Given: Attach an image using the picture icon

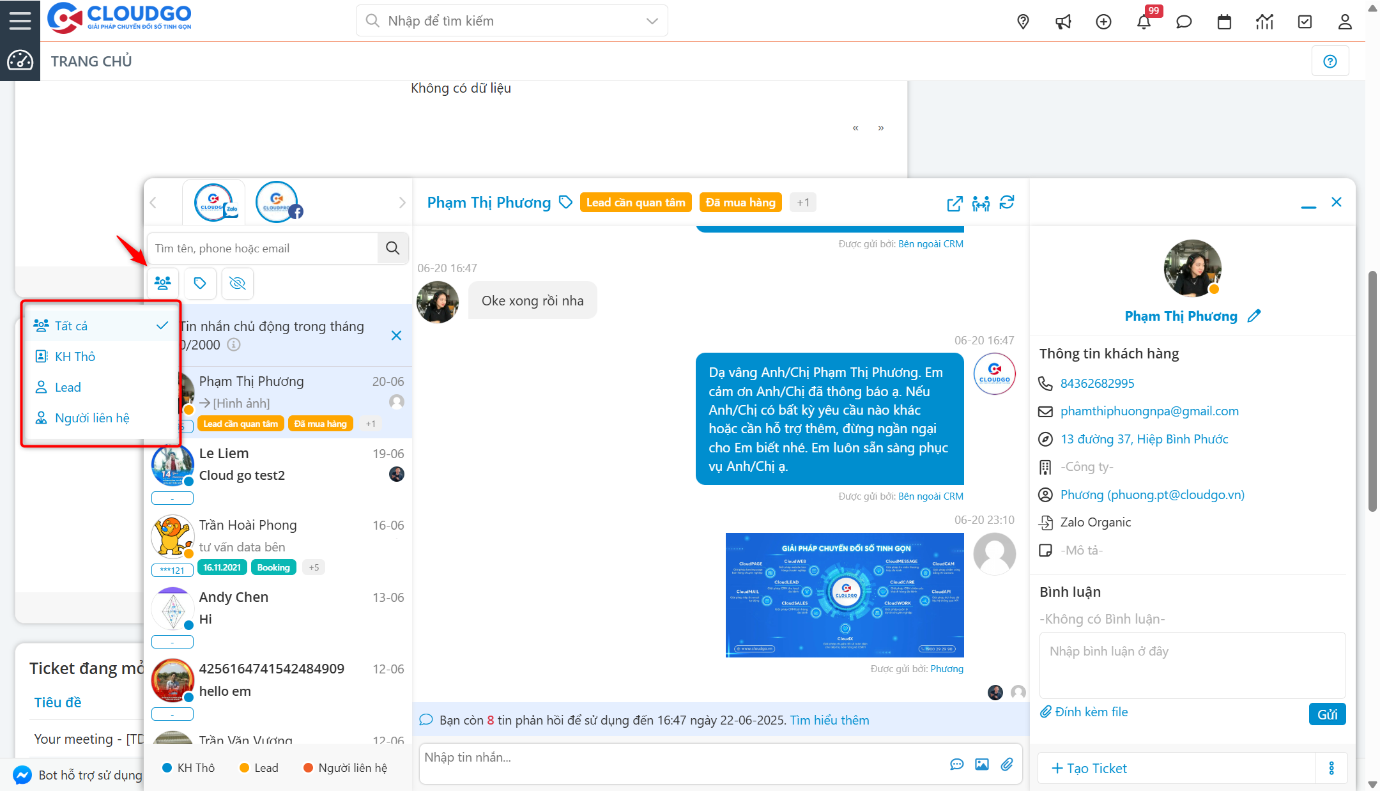Looking at the screenshot, I should (x=982, y=764).
